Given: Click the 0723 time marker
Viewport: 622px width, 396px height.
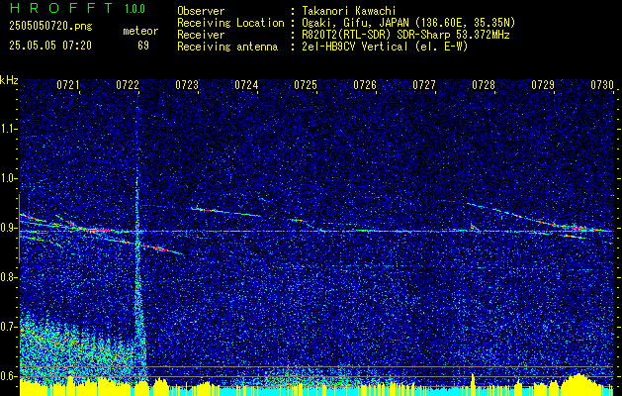Looking at the screenshot, I should tap(187, 85).
